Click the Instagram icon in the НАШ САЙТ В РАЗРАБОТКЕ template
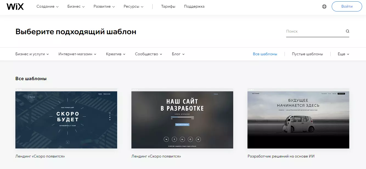 tap(190, 139)
